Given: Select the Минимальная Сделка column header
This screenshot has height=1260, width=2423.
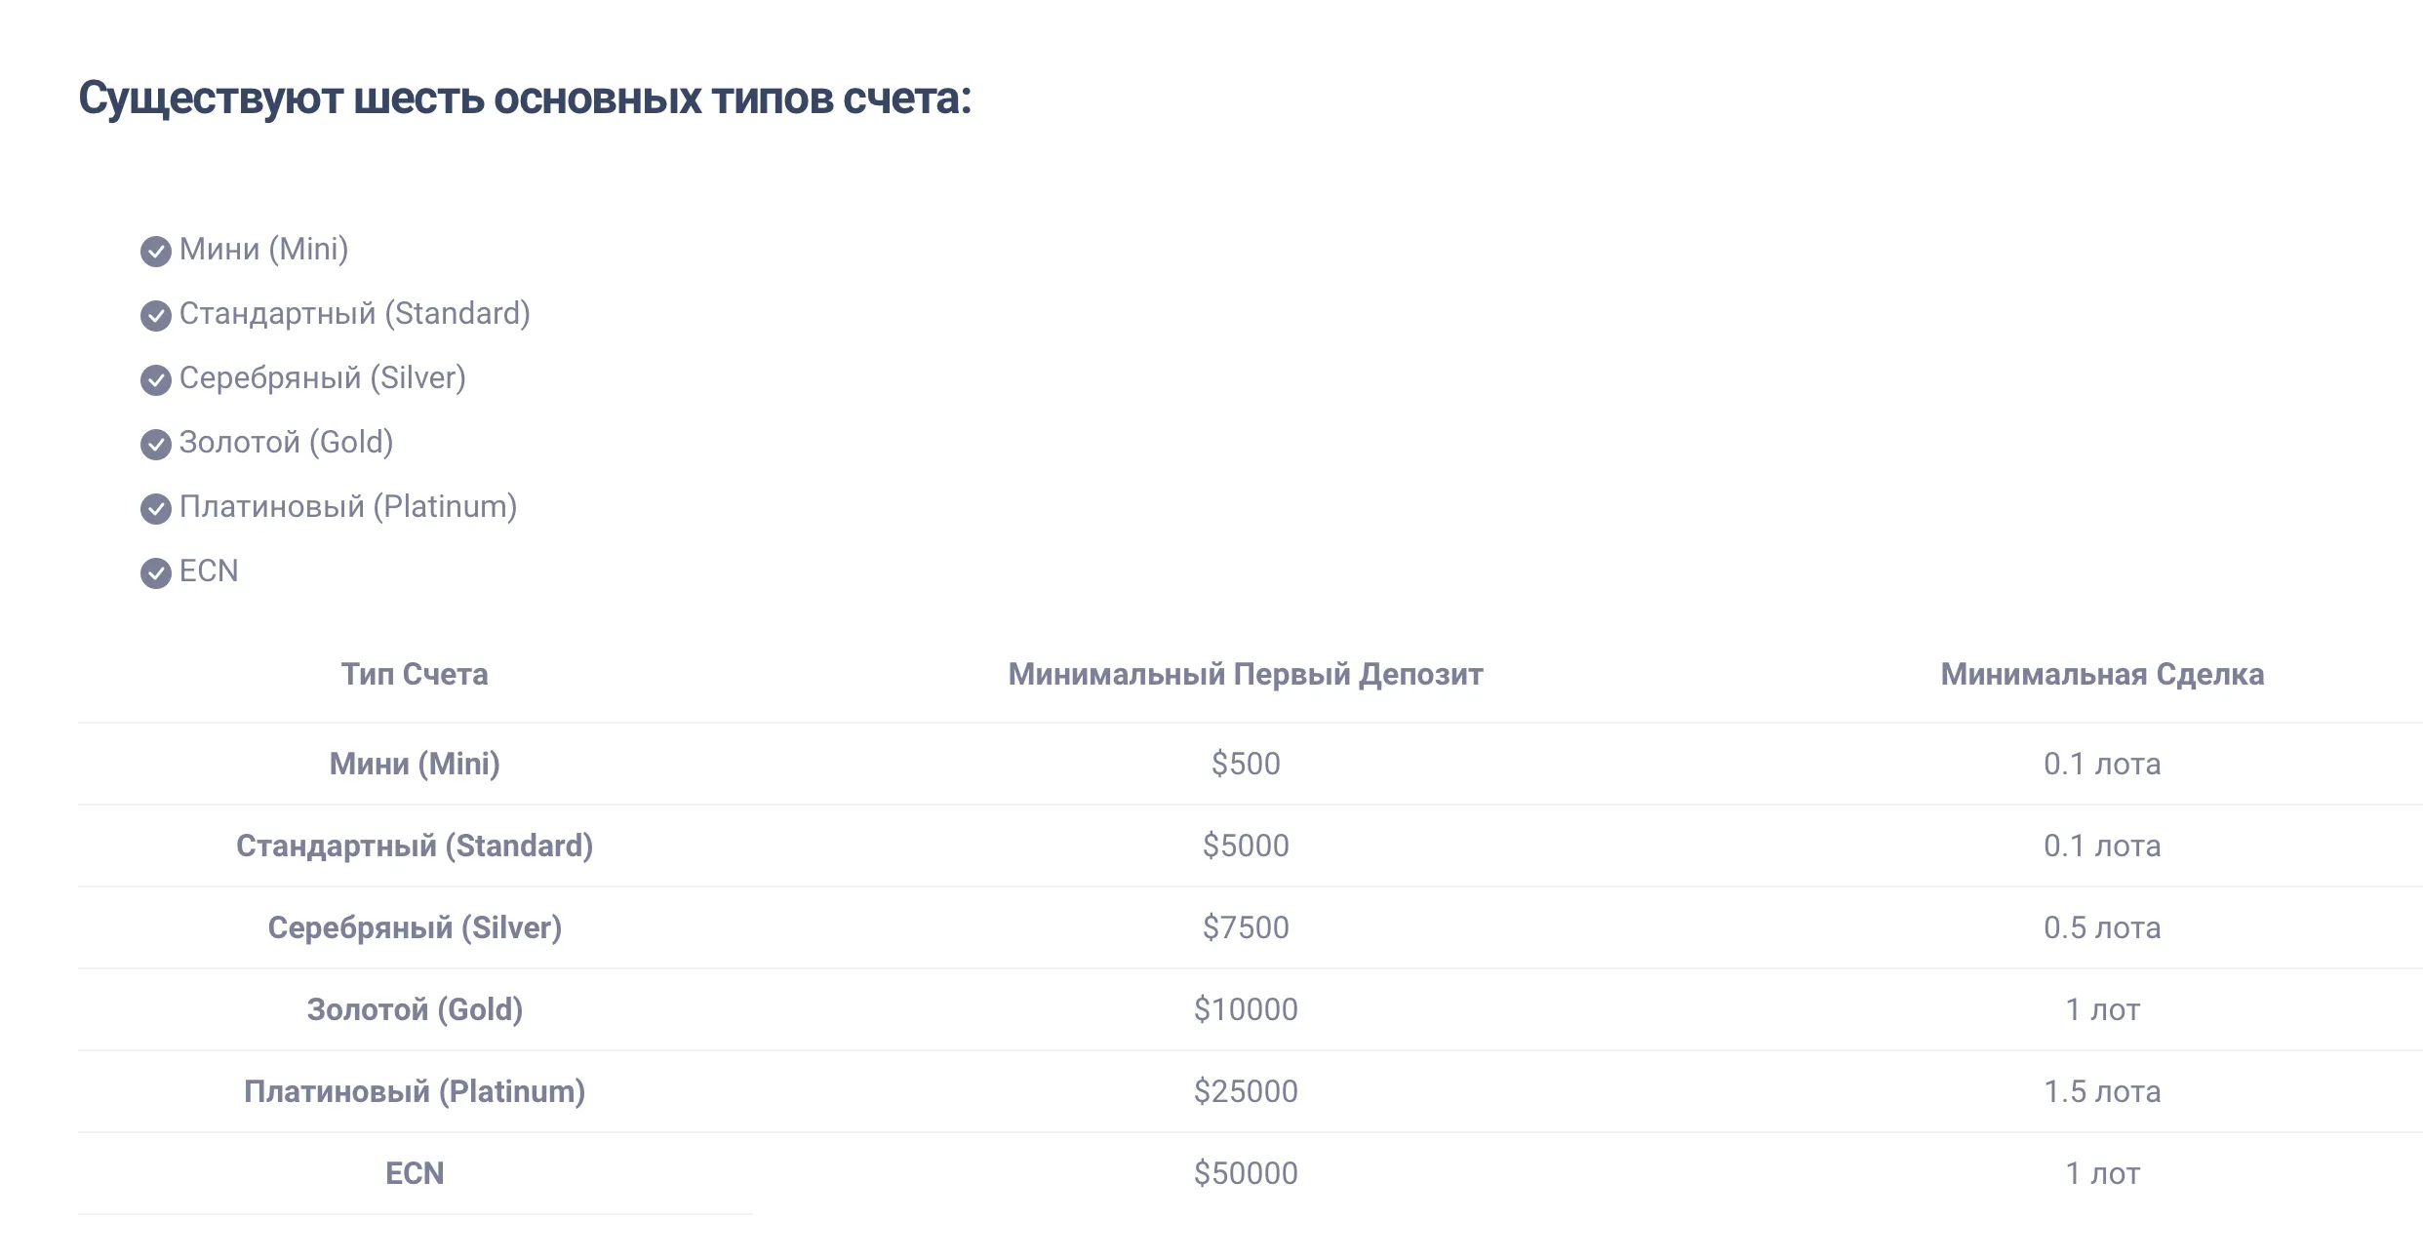Looking at the screenshot, I should click(x=2102, y=674).
